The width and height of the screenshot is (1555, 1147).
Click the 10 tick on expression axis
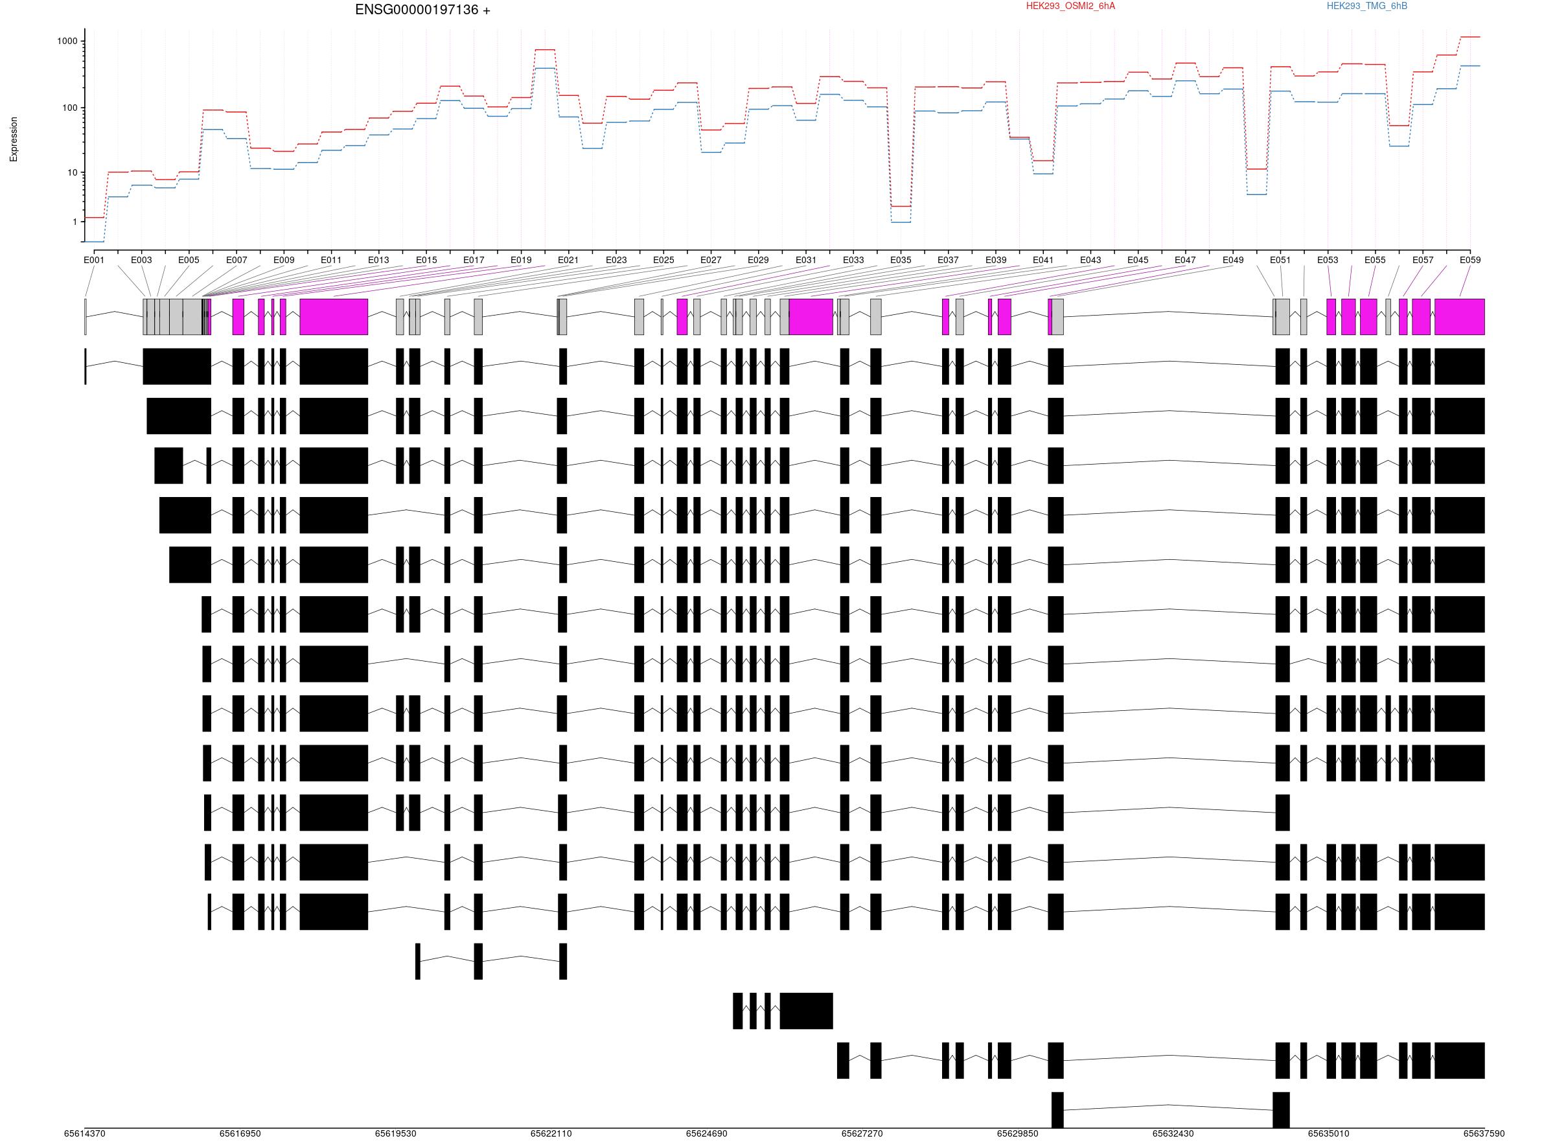(73, 173)
